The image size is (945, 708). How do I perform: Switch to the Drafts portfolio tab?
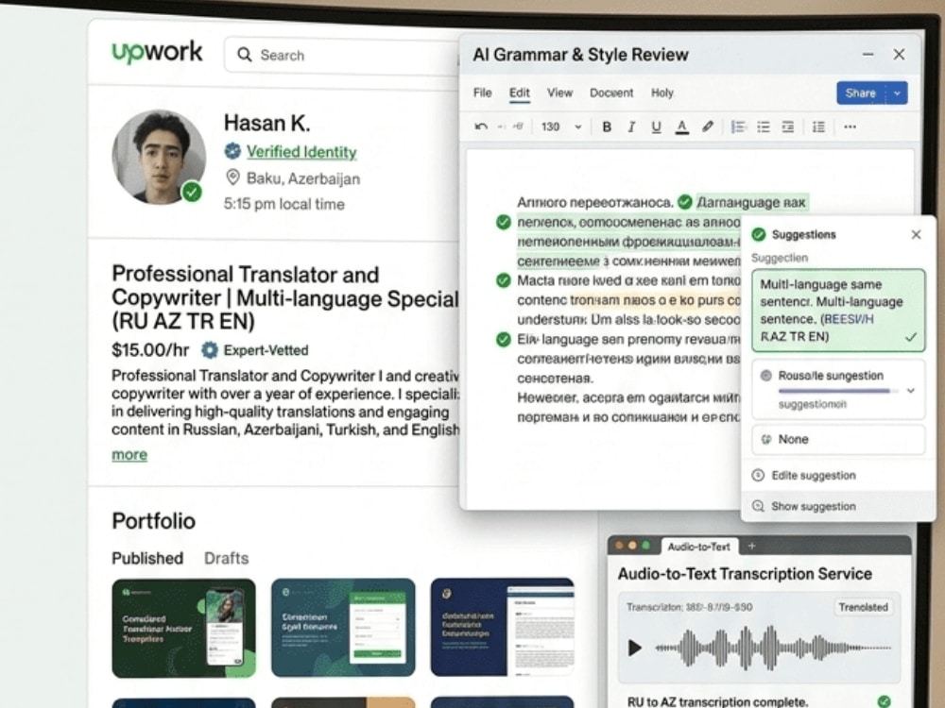click(x=226, y=558)
